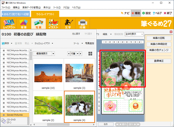The height and width of the screenshot is (127, 174).
Task: Click 写真追加 to add photo
Action: [x=89, y=43]
